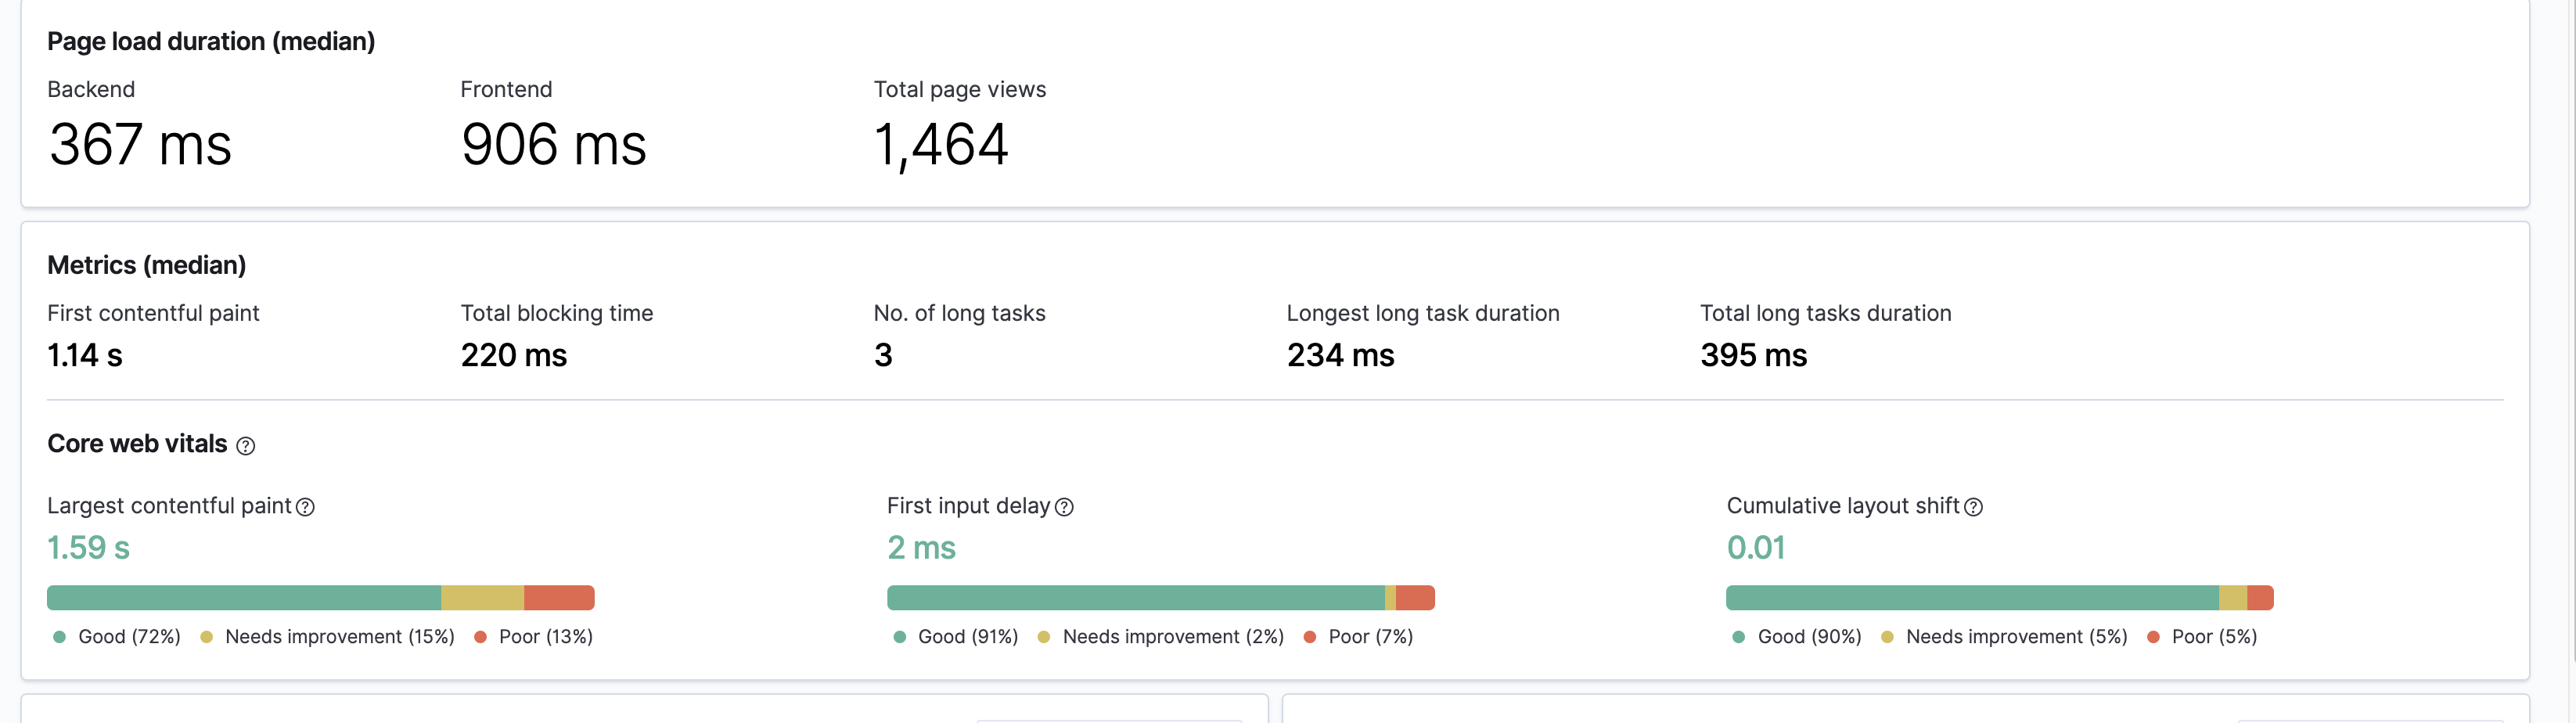Click the Good (91%) legend entry

(956, 637)
